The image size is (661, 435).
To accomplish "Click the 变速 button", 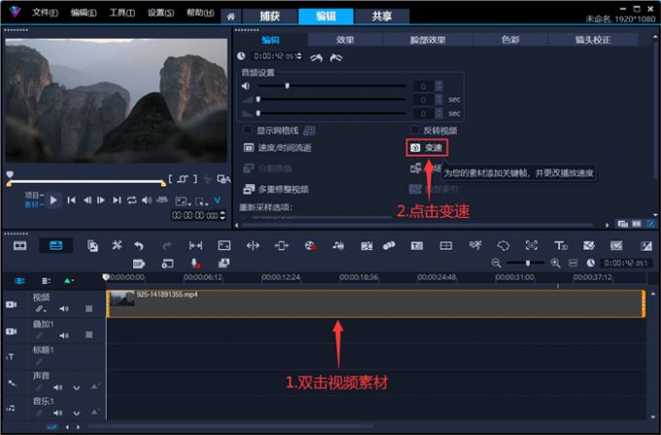I will [427, 148].
